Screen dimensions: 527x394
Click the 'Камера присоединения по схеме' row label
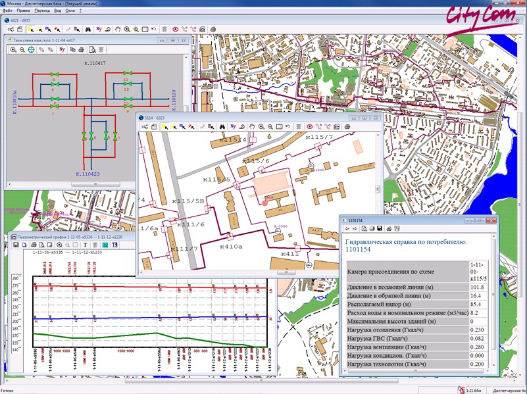tap(391, 272)
